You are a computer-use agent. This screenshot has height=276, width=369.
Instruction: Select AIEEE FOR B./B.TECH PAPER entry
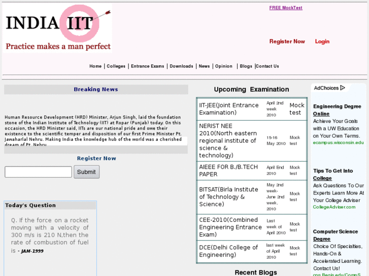tap(228, 171)
